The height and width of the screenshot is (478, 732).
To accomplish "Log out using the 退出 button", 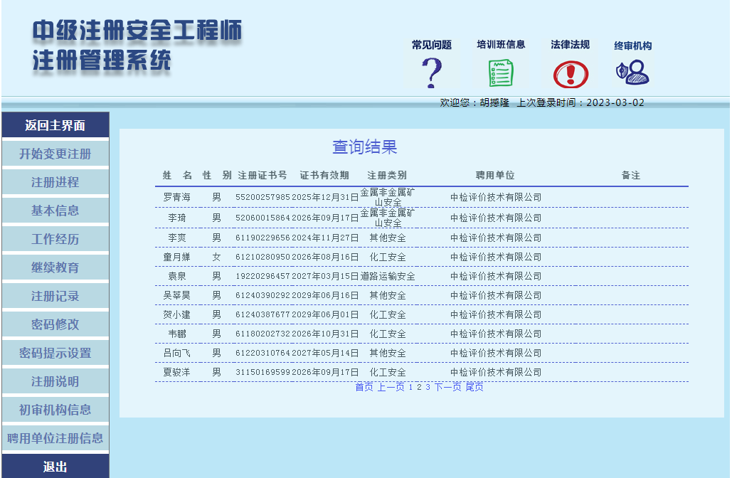I will [55, 467].
